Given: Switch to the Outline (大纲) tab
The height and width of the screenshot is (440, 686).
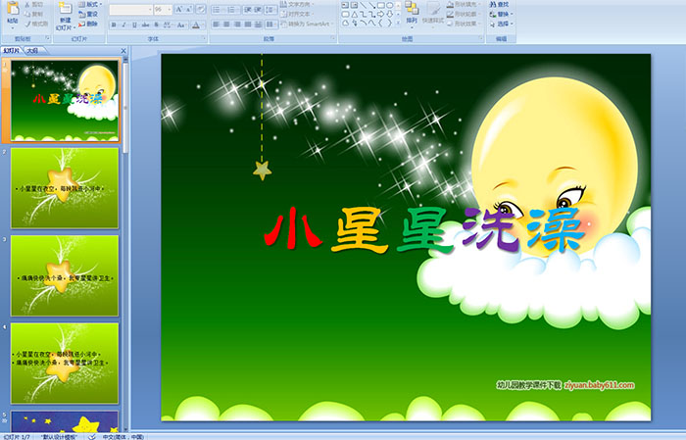Looking at the screenshot, I should 32,50.
